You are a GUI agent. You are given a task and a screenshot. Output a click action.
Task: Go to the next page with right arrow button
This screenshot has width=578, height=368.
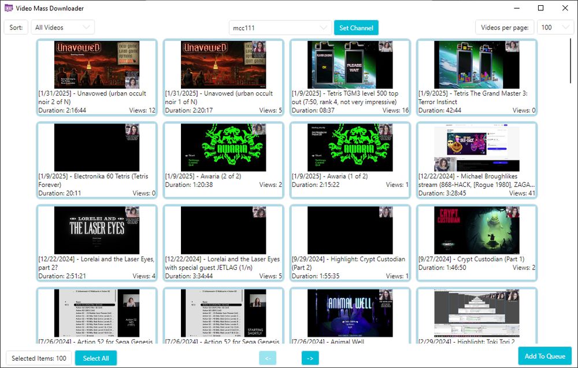pyautogui.click(x=310, y=358)
